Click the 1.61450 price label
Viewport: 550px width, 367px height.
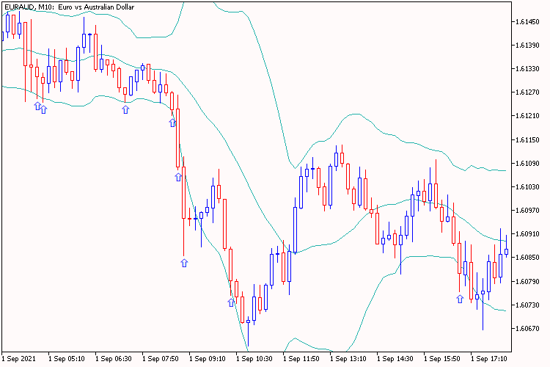(527, 22)
